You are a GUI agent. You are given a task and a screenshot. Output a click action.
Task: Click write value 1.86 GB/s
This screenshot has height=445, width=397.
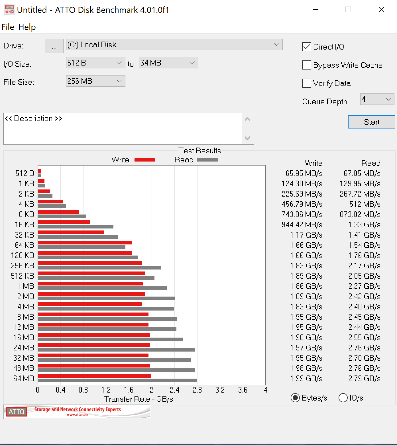pos(306,286)
